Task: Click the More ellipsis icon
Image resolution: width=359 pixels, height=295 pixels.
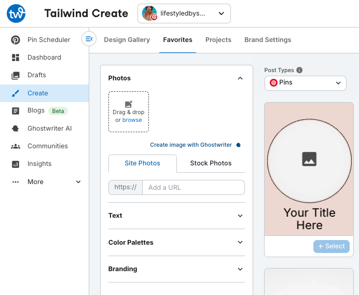Action: (x=16, y=182)
